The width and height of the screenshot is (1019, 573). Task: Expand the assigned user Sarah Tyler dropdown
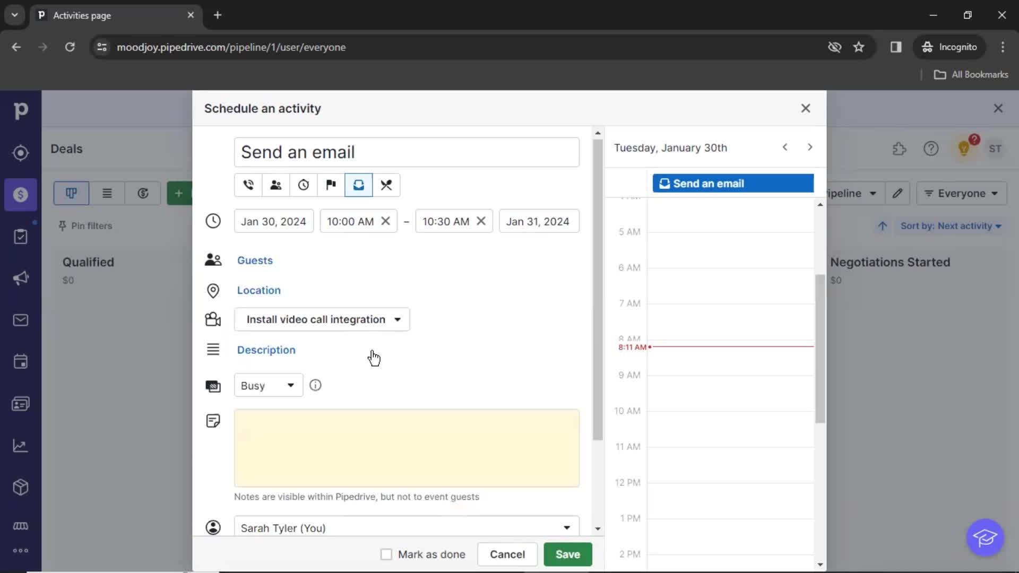coord(566,527)
